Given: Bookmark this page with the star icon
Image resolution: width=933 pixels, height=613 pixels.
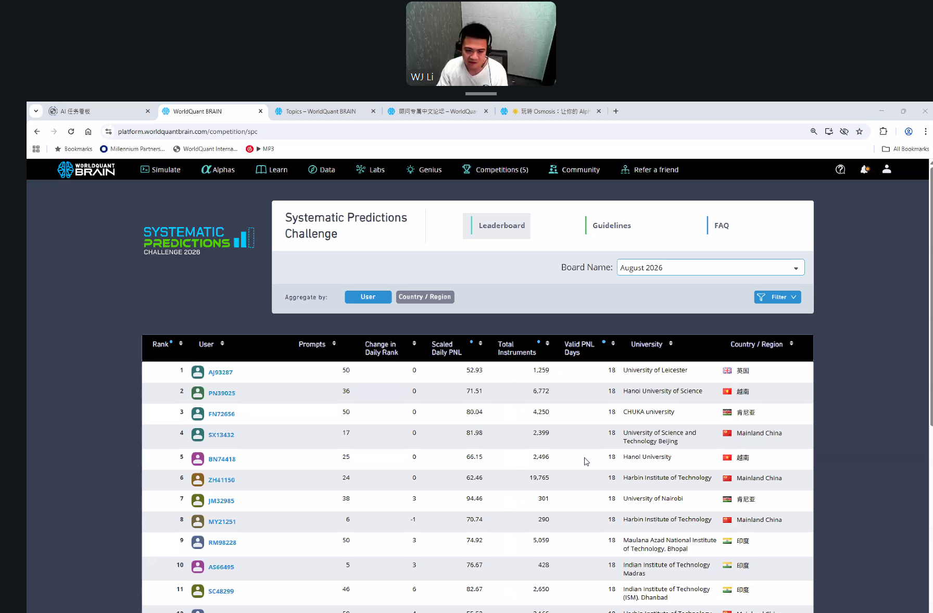Looking at the screenshot, I should click(860, 131).
